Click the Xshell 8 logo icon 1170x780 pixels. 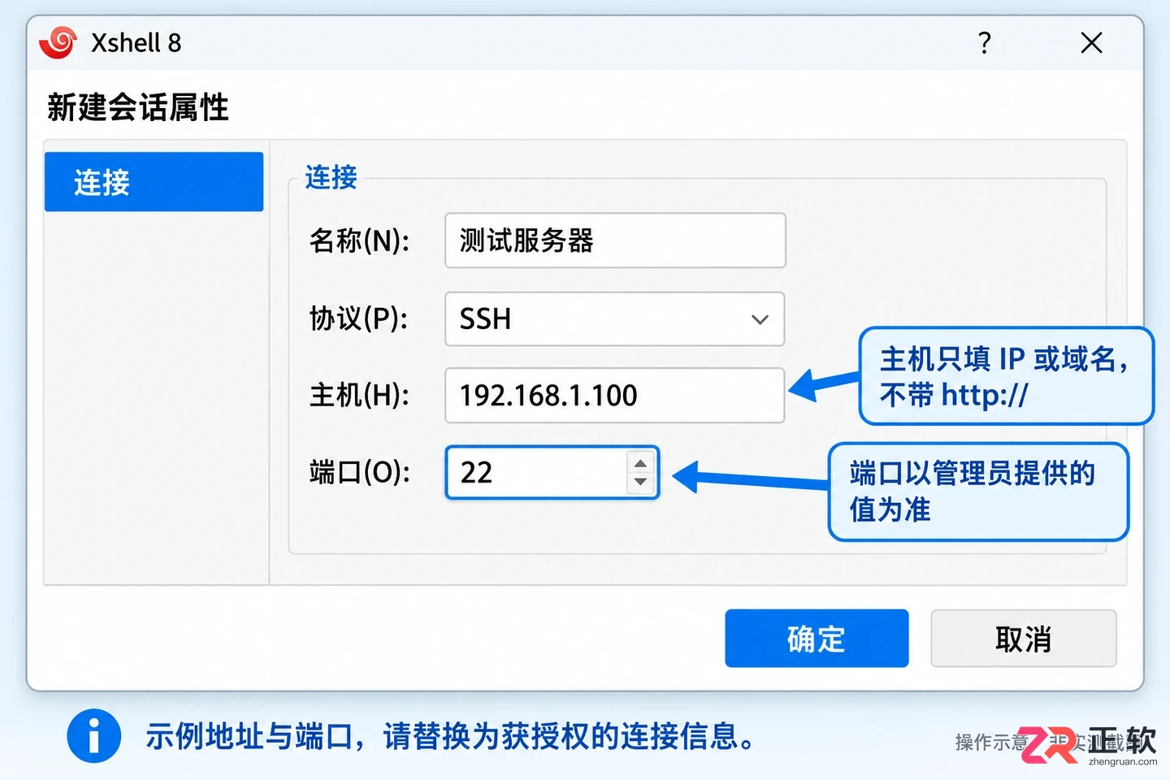[x=58, y=42]
